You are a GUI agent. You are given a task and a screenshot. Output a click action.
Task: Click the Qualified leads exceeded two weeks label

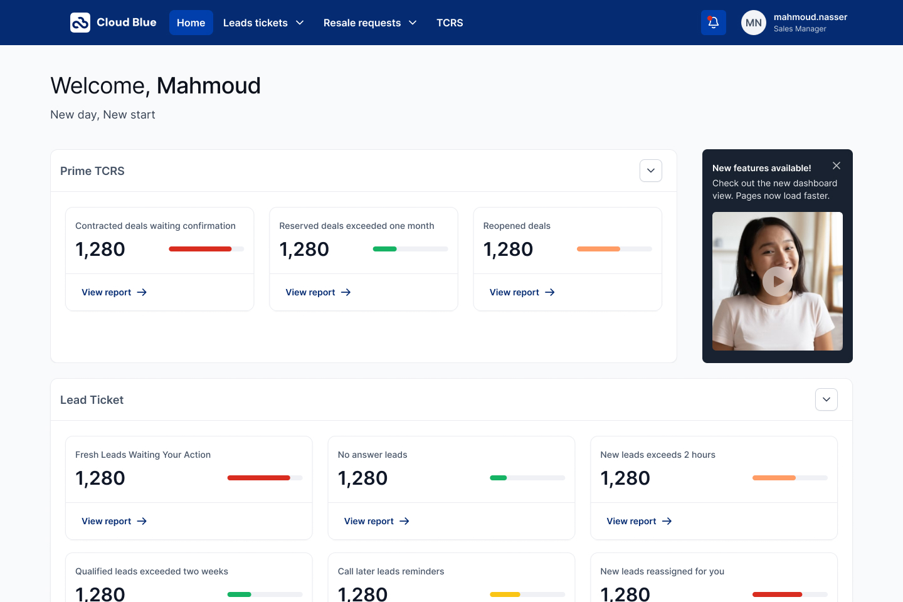(152, 571)
